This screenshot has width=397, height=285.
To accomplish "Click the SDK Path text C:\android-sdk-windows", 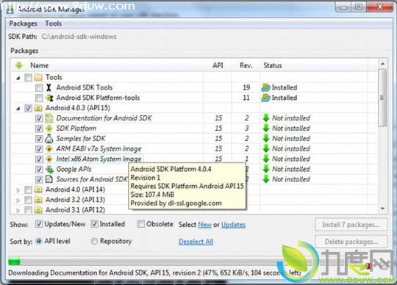I will [x=79, y=37].
